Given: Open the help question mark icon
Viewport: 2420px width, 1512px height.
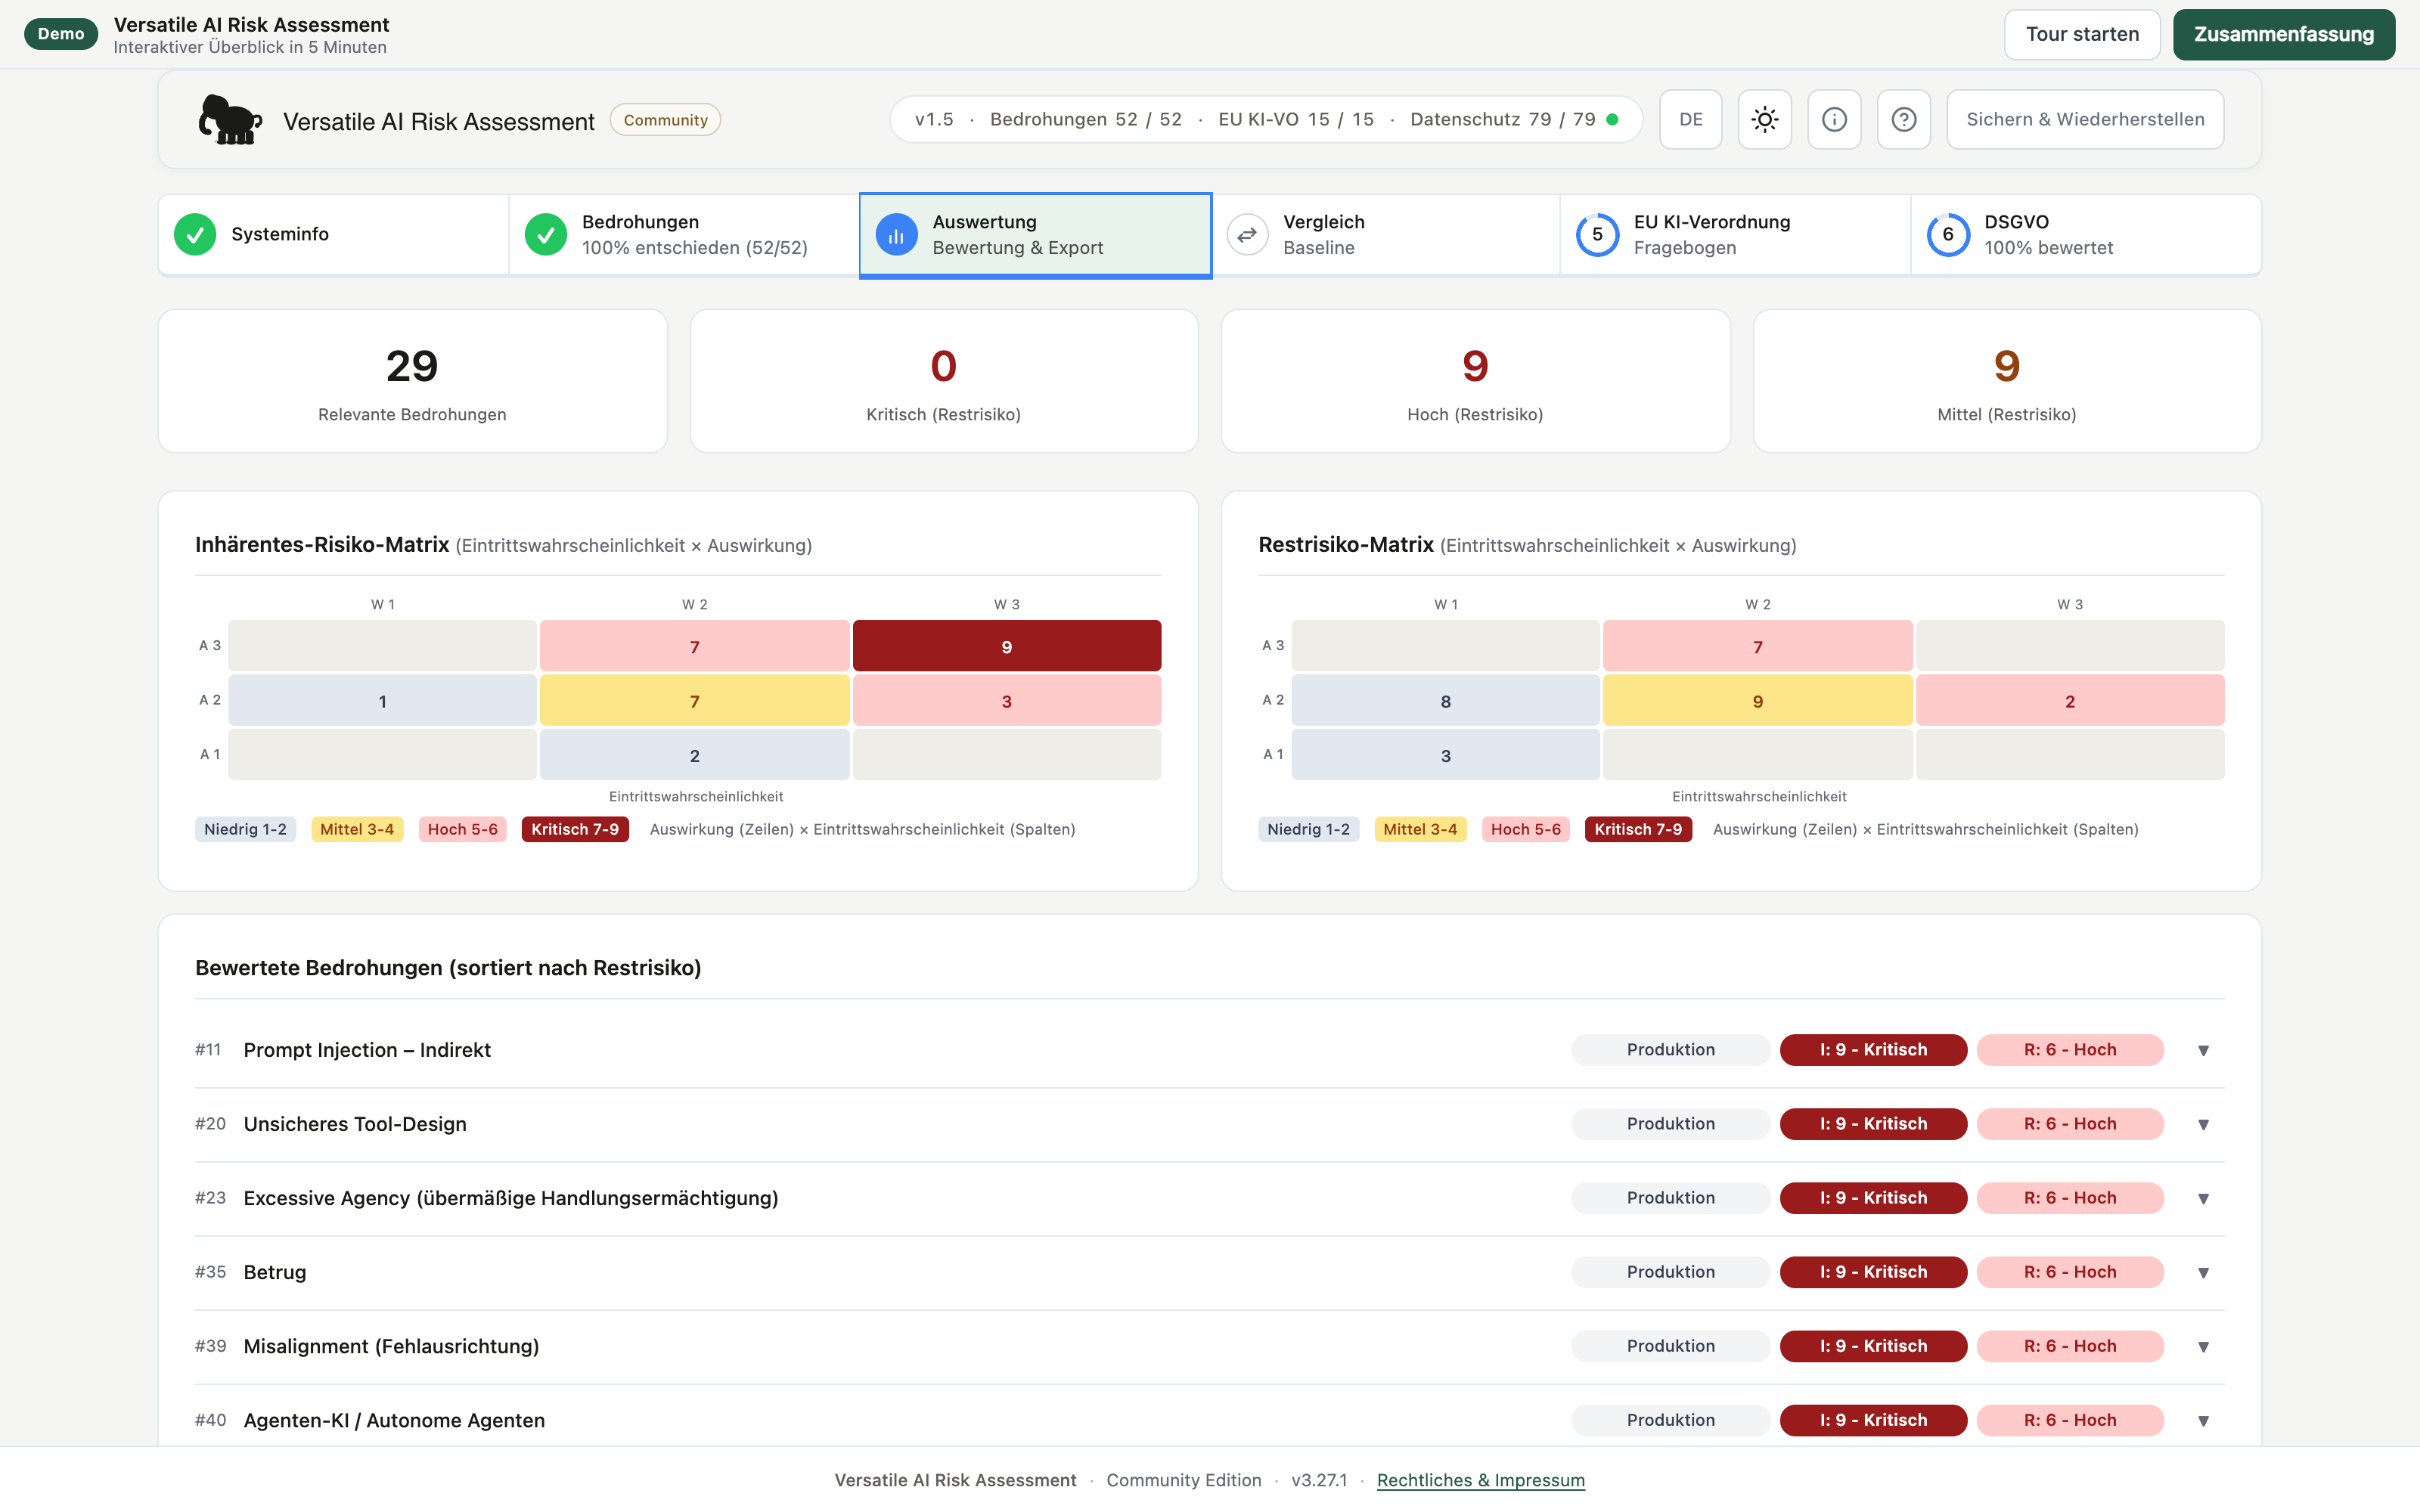Looking at the screenshot, I should pyautogui.click(x=1903, y=120).
